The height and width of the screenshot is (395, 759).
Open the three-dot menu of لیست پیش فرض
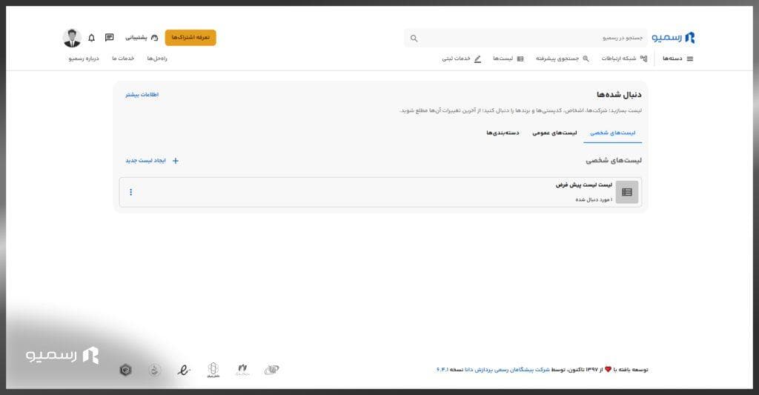point(130,192)
